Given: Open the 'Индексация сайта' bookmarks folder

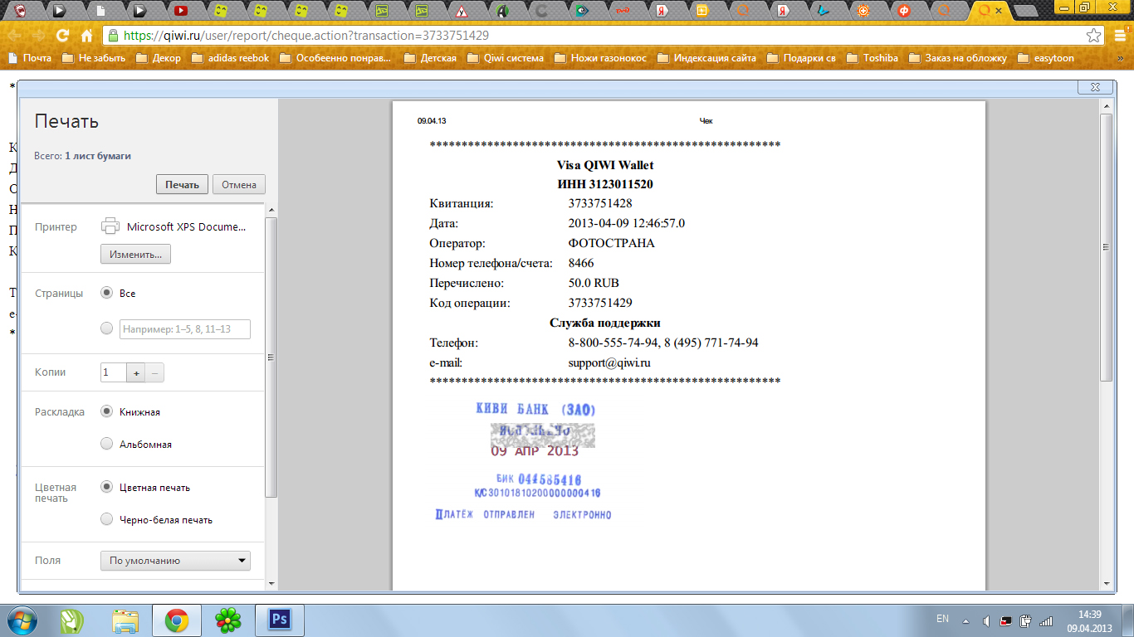Looking at the screenshot, I should tap(706, 58).
